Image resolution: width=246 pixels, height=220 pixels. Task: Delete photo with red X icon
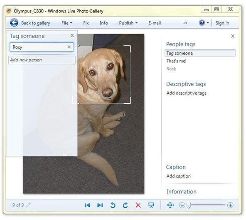(x=138, y=205)
